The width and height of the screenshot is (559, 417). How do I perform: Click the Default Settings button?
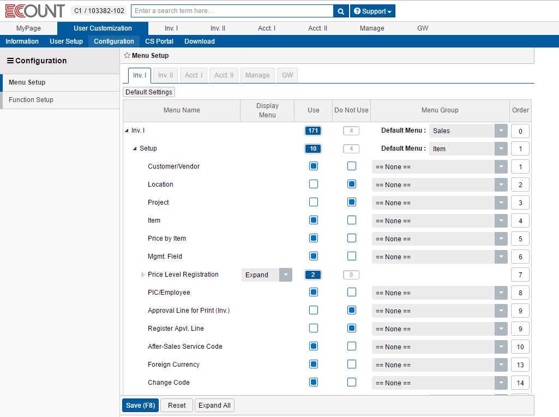click(149, 92)
